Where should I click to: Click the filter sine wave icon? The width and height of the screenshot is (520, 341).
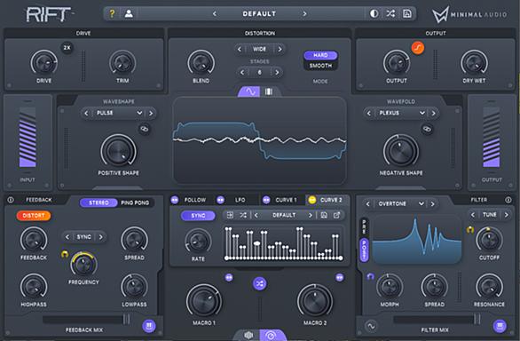click(x=371, y=326)
